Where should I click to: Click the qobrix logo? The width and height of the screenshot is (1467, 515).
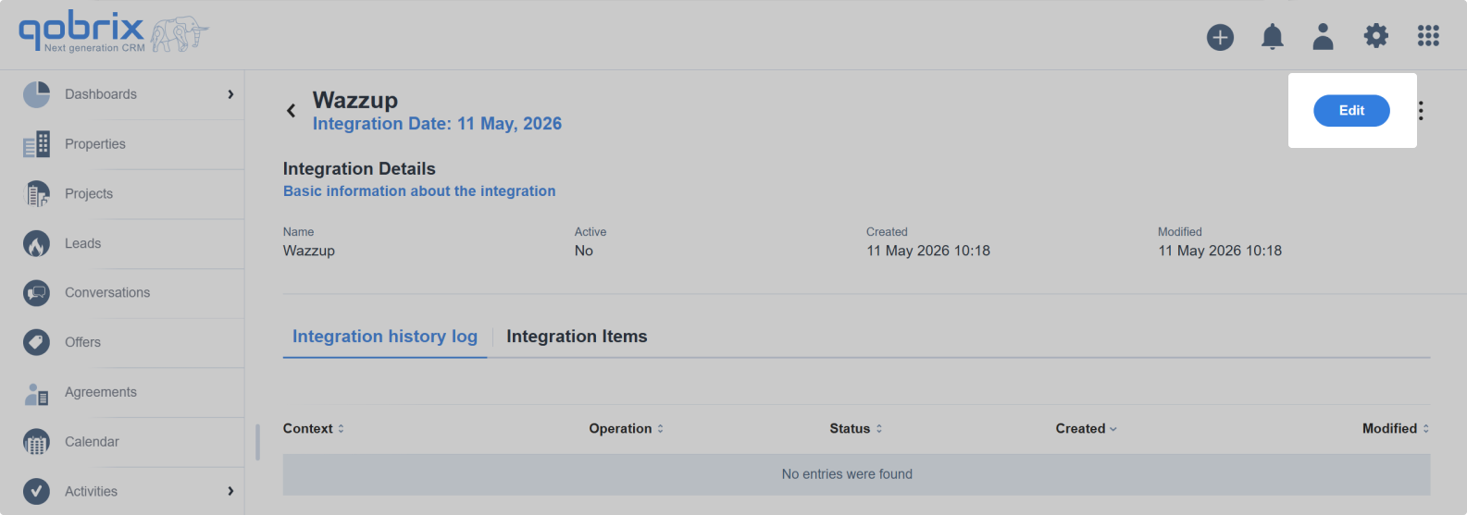[x=114, y=33]
